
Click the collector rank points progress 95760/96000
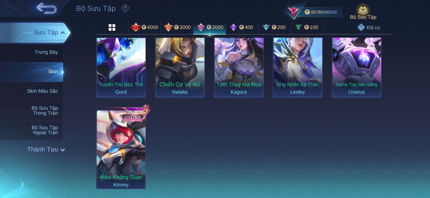(x=321, y=12)
